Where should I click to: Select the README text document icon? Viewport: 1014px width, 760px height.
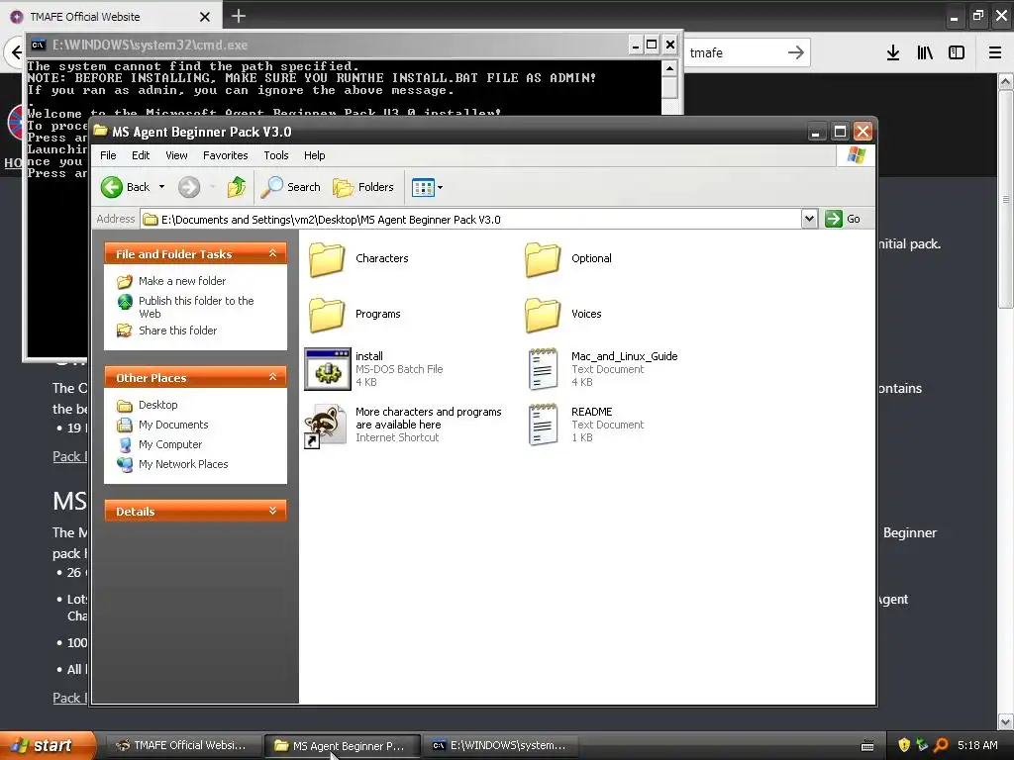[544, 425]
